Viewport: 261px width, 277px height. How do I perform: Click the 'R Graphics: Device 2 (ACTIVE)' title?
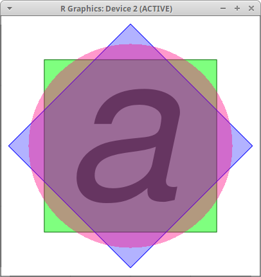point(116,9)
